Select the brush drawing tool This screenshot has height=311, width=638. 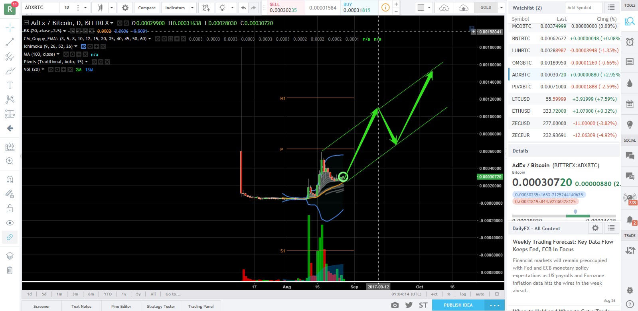(10, 71)
